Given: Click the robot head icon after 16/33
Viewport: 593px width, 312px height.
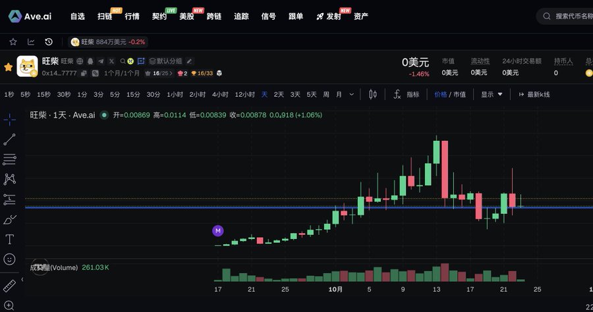Looking at the screenshot, I should click(x=219, y=73).
